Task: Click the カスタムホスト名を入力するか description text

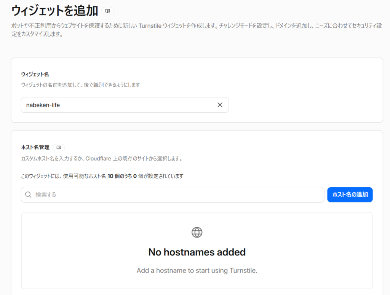Action: 102,159
